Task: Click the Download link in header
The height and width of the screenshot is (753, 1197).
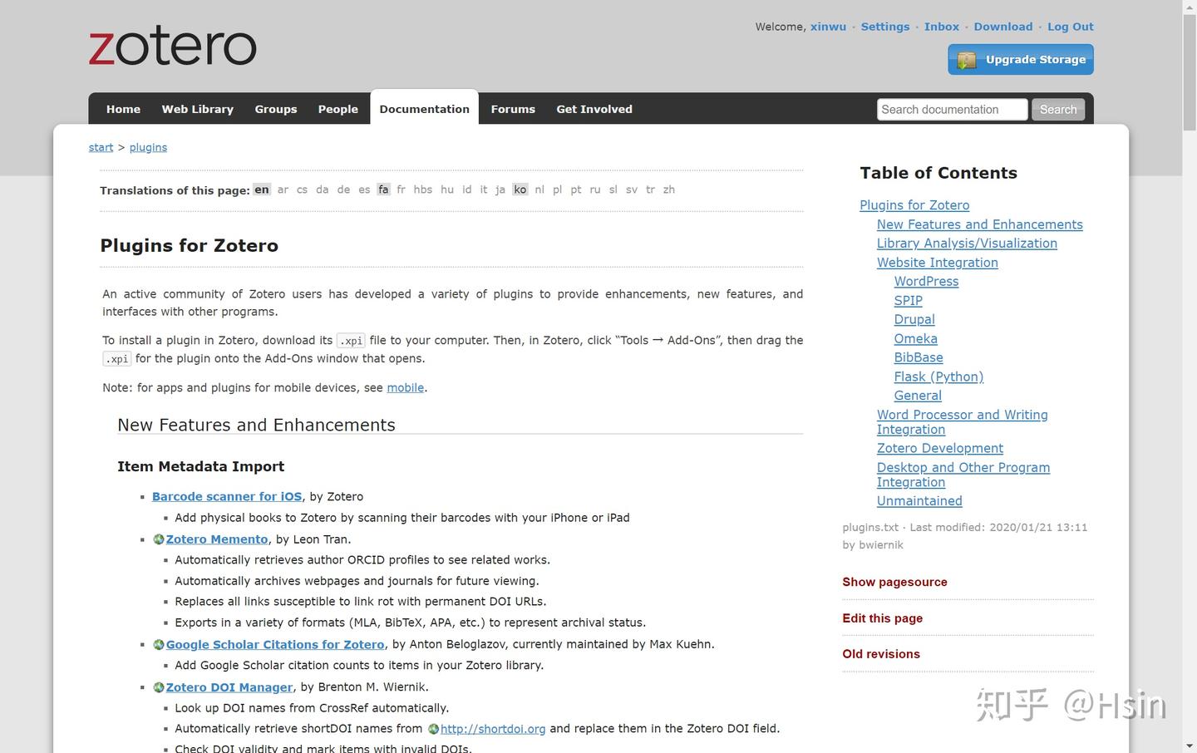Action: click(1003, 27)
